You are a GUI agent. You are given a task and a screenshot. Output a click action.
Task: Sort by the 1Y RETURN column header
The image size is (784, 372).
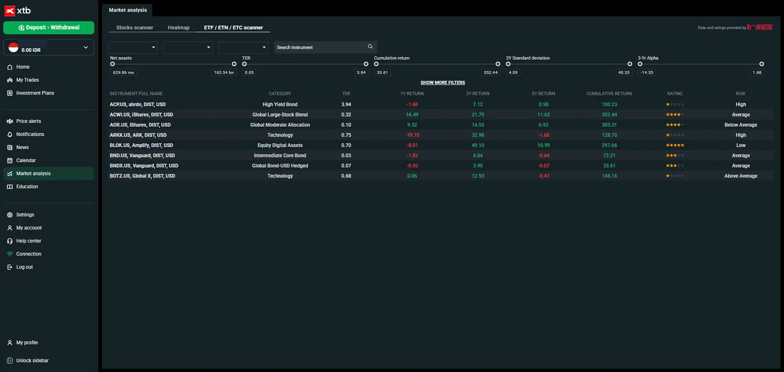coord(412,94)
